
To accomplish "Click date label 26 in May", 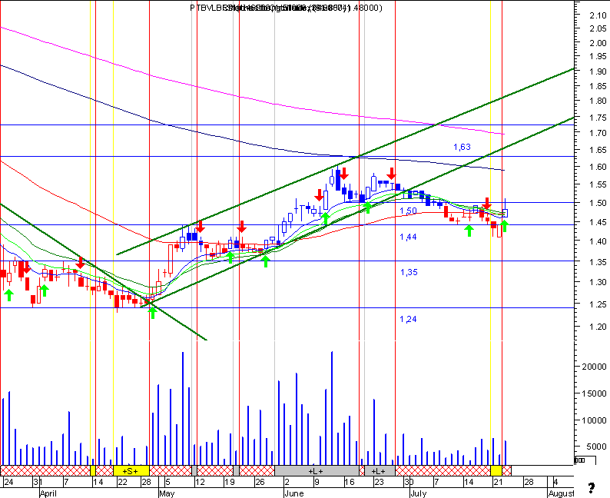I will (260, 482).
